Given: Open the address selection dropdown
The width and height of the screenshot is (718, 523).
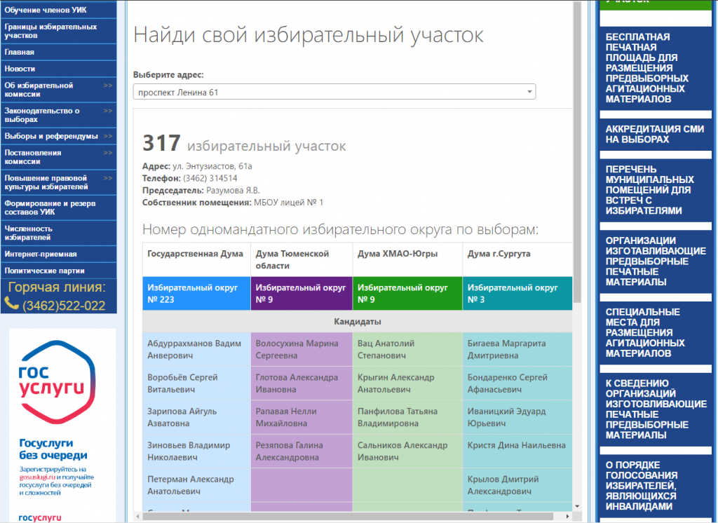Looking at the screenshot, I should [334, 92].
